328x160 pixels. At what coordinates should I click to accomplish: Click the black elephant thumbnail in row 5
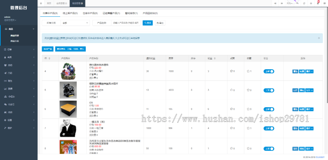click(68, 90)
